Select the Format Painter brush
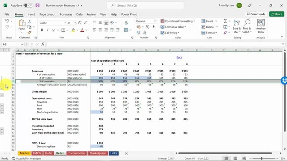Image resolution: width=287 pixels, height=161 pixels. pyautogui.click(x=29, y=33)
